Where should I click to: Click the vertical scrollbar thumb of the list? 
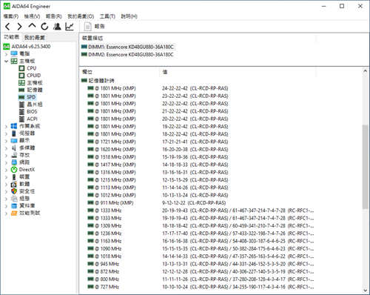(x=365, y=167)
